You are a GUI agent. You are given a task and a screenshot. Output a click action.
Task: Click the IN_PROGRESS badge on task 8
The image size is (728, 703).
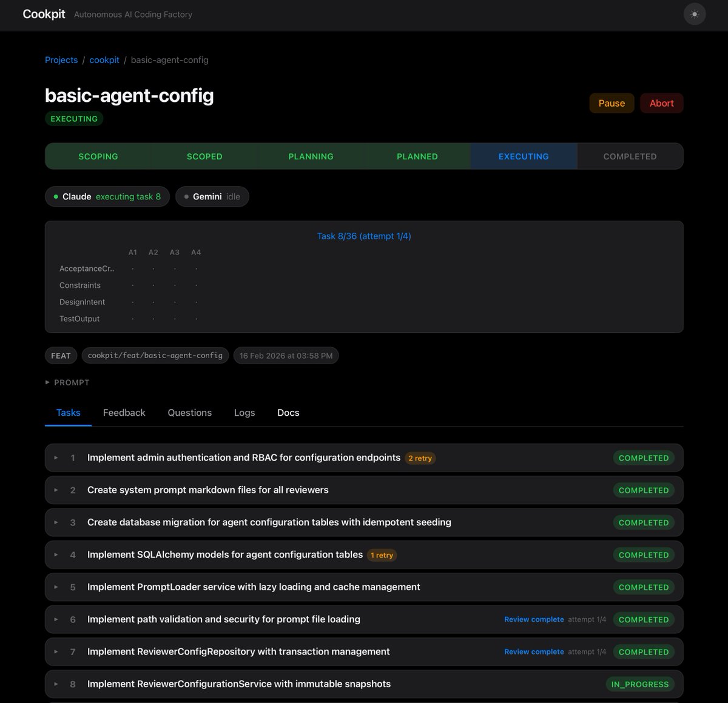tap(640, 684)
